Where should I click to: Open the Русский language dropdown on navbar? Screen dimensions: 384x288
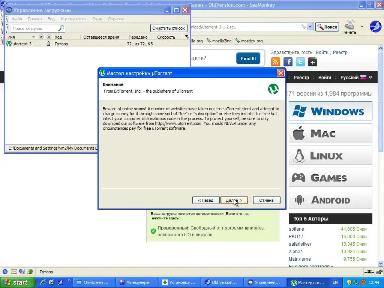[356, 77]
